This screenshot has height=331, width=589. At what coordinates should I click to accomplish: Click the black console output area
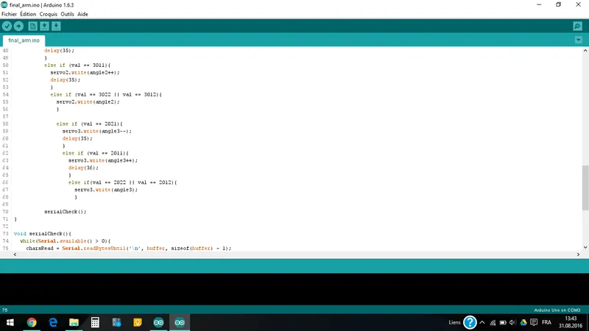tap(294, 289)
